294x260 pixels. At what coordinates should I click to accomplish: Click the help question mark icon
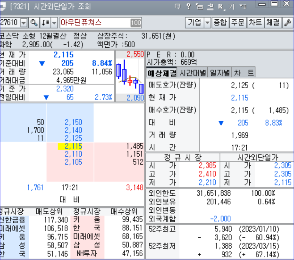tap(188, 7)
